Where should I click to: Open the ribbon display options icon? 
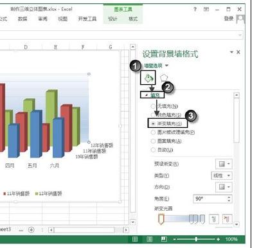(206, 9)
